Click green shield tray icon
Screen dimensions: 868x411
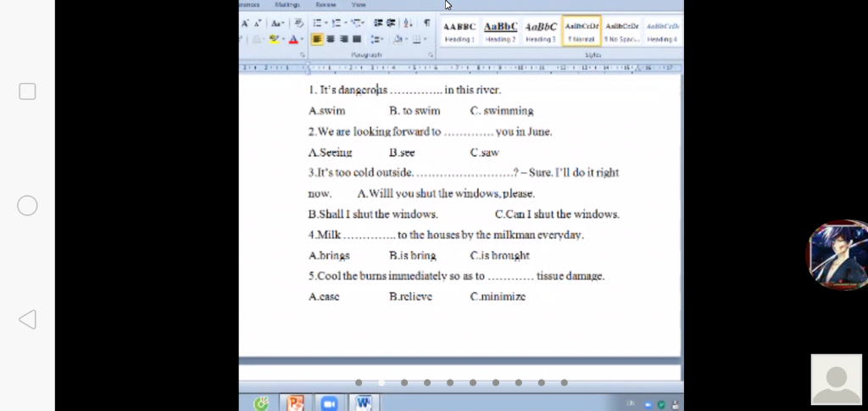click(x=661, y=405)
